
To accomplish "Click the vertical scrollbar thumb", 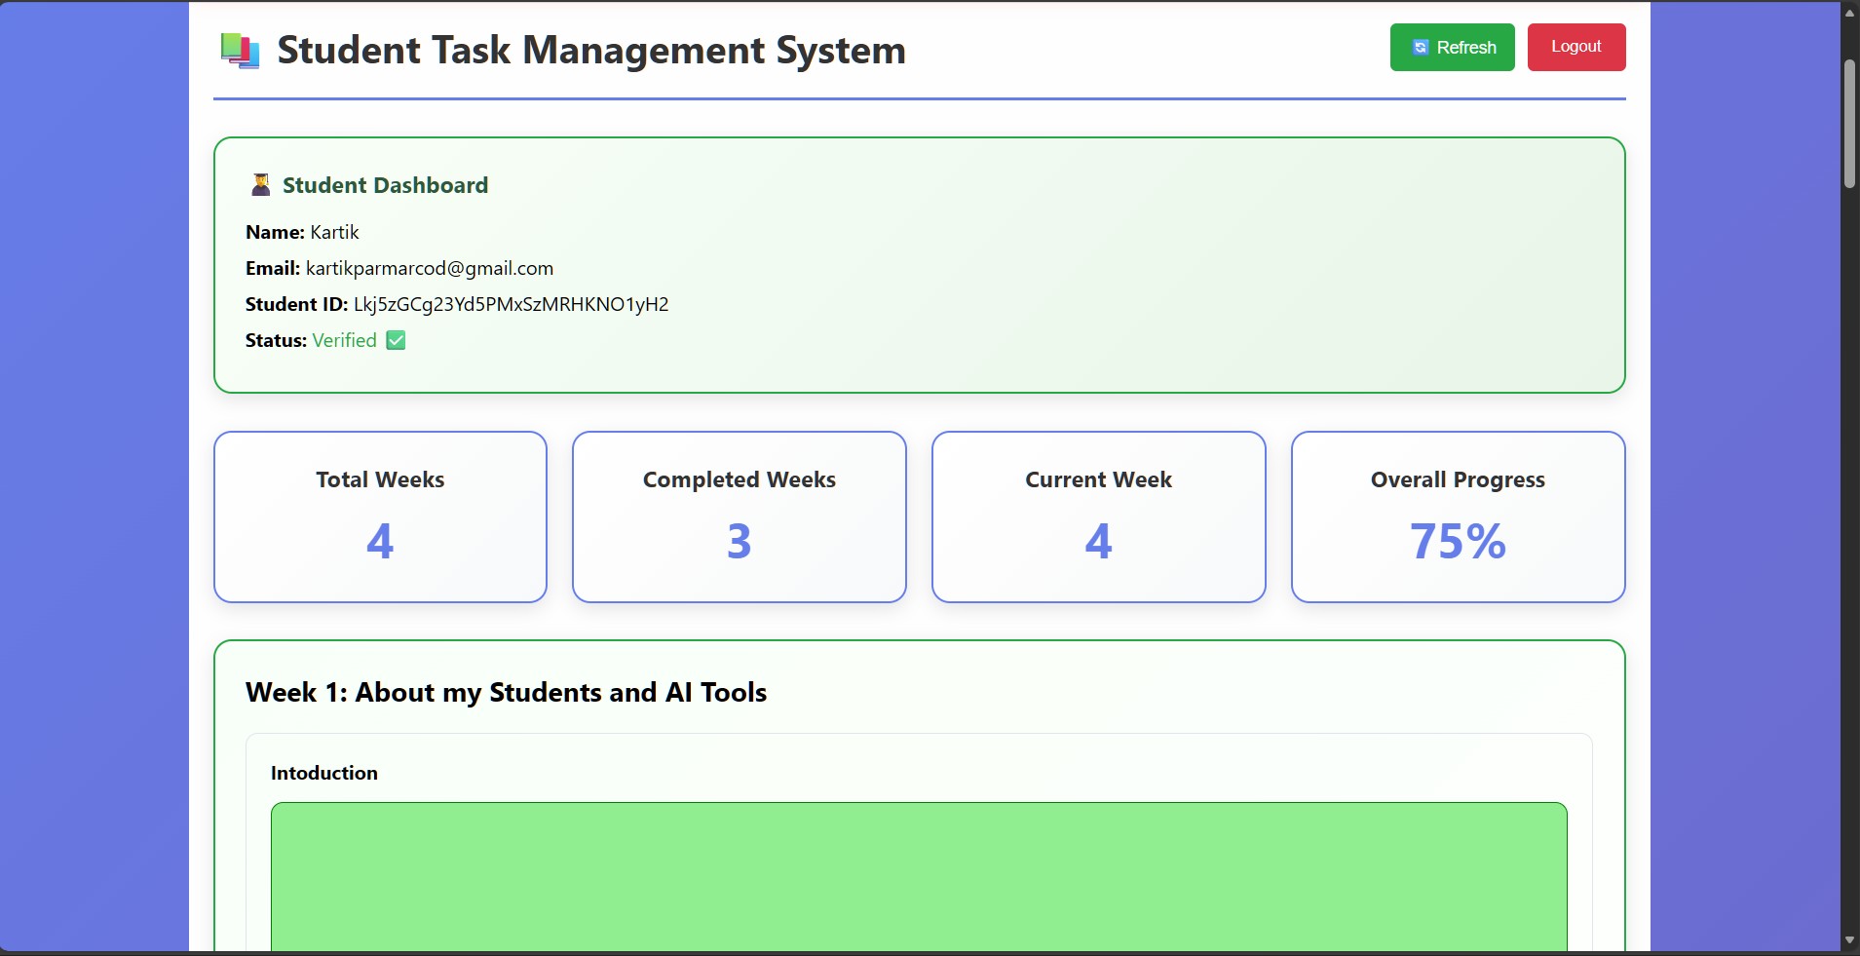I will 1849,124.
